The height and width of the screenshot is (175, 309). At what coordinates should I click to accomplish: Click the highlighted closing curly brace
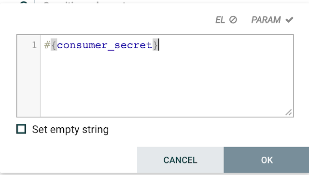click(155, 45)
